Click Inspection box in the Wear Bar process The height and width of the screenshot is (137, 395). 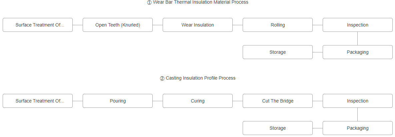358,25
